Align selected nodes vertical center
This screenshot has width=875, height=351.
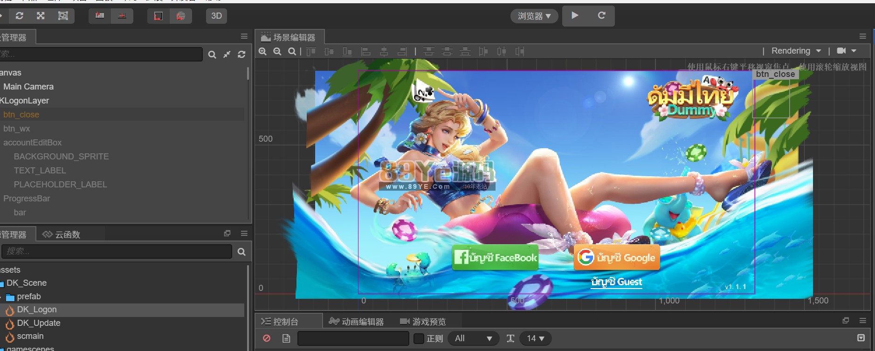tap(329, 51)
